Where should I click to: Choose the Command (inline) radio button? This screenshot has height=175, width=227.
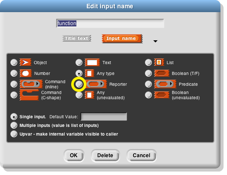coord(14,84)
